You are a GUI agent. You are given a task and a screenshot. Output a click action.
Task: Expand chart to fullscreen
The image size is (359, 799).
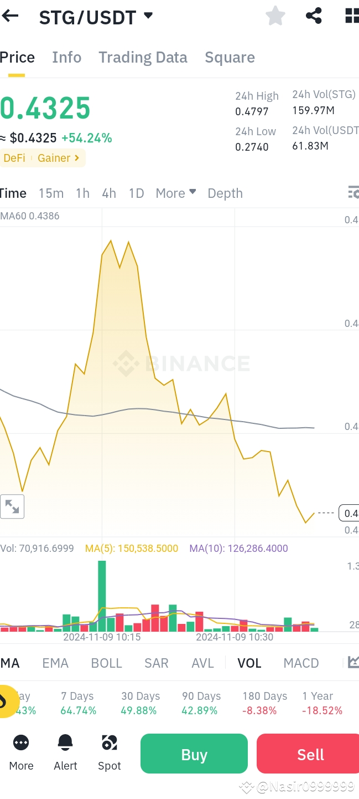tap(12, 506)
